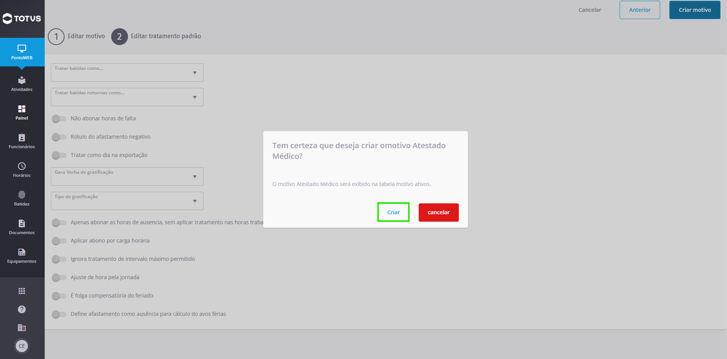
Task: Expand the Tipo de gratificação dropdown
Action: click(127, 201)
